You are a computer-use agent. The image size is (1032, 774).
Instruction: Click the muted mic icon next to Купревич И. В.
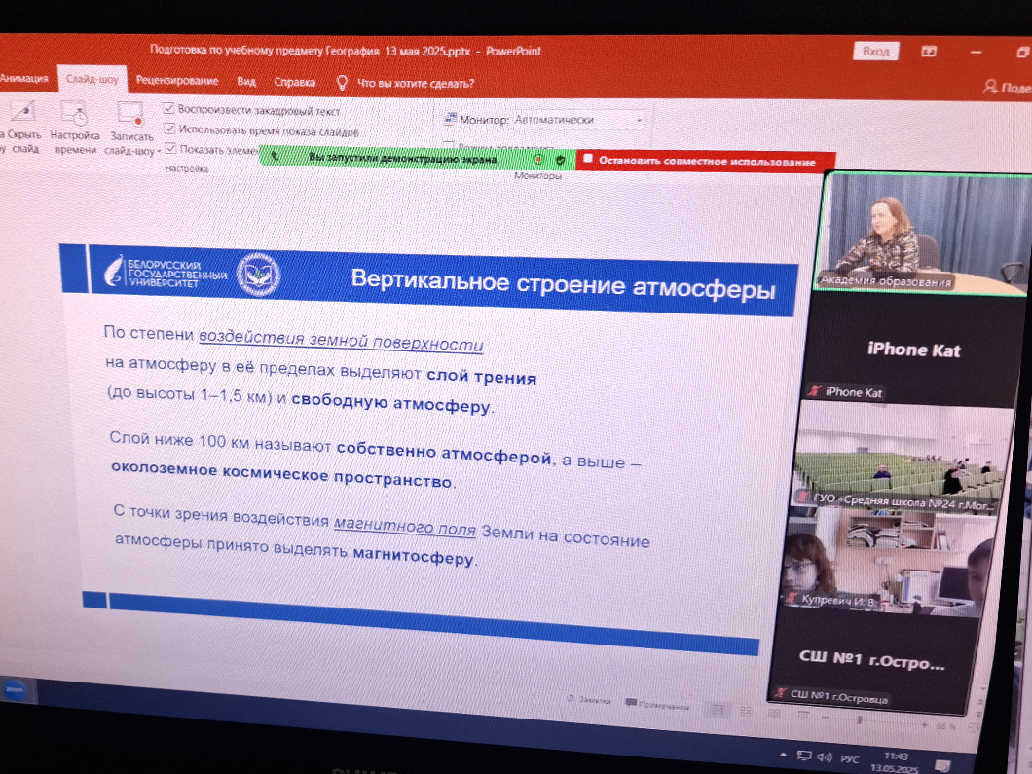(x=792, y=598)
